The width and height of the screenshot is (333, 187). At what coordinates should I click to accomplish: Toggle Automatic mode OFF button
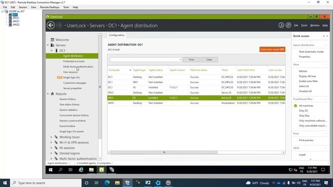tap(272, 49)
